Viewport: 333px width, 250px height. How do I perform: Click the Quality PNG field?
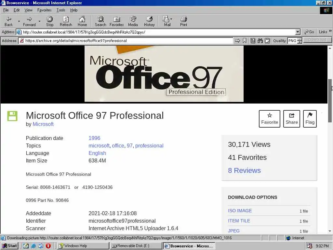(x=292, y=41)
